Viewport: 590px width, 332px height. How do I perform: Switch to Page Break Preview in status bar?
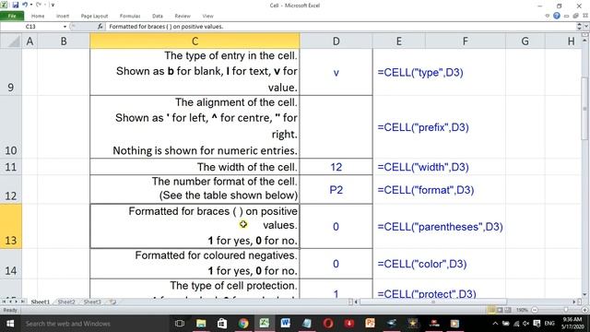[508, 310]
